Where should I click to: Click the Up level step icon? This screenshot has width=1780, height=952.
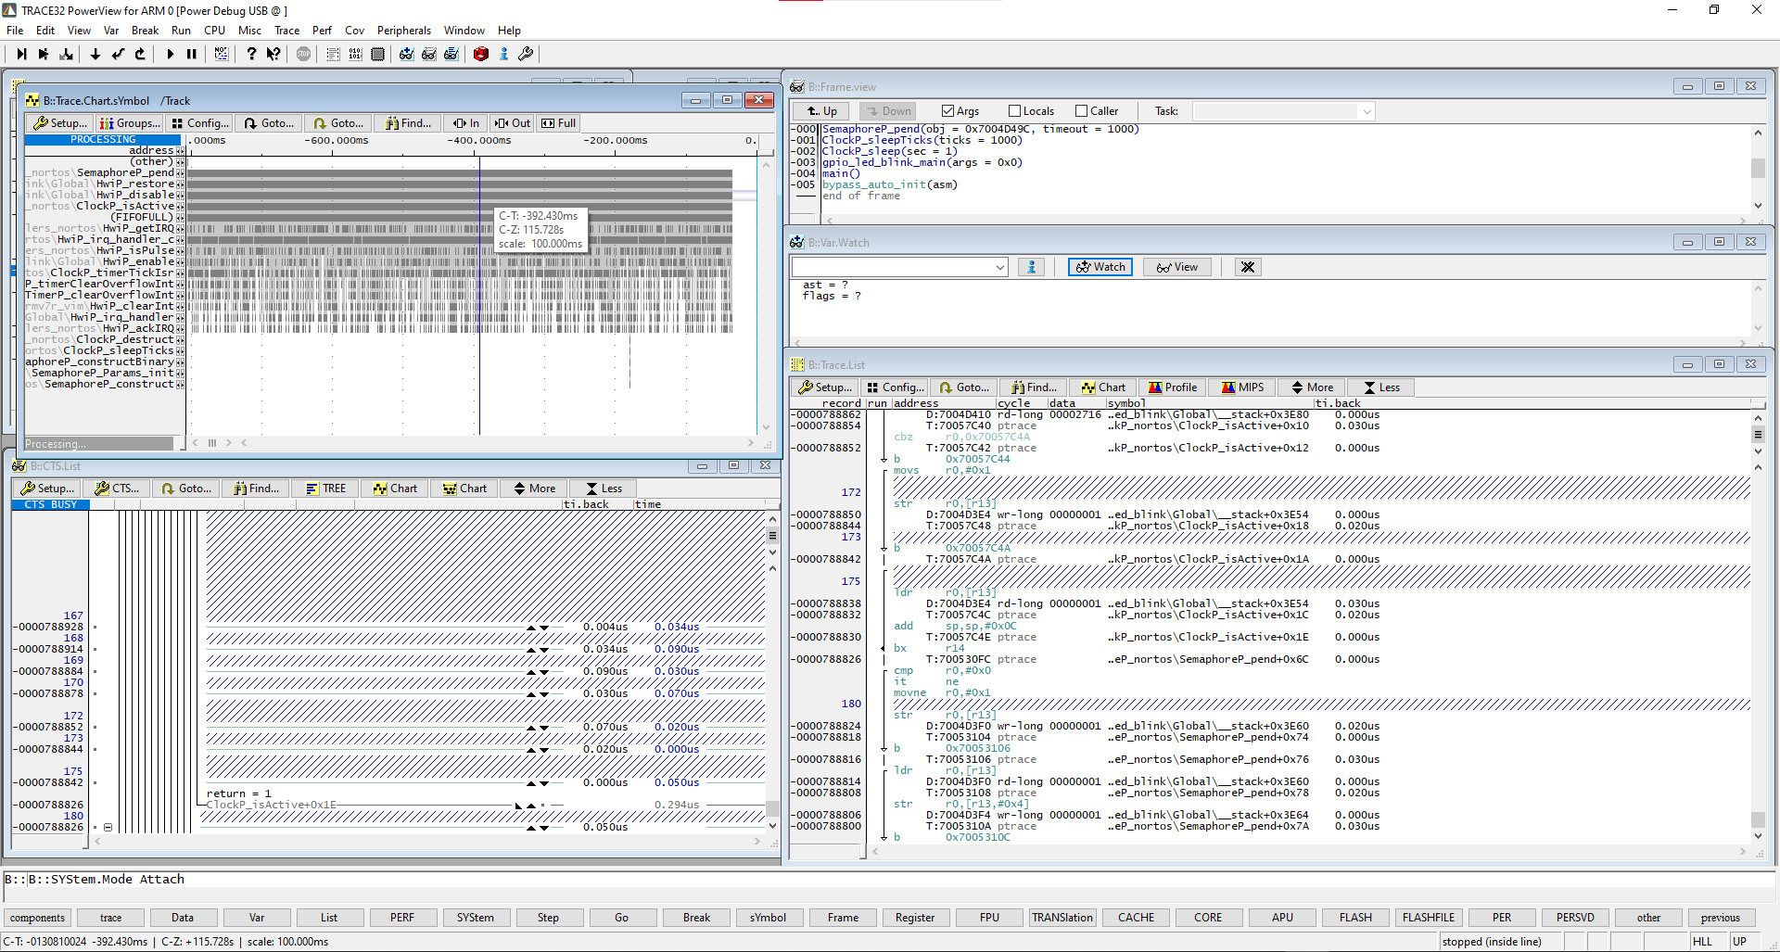click(140, 54)
